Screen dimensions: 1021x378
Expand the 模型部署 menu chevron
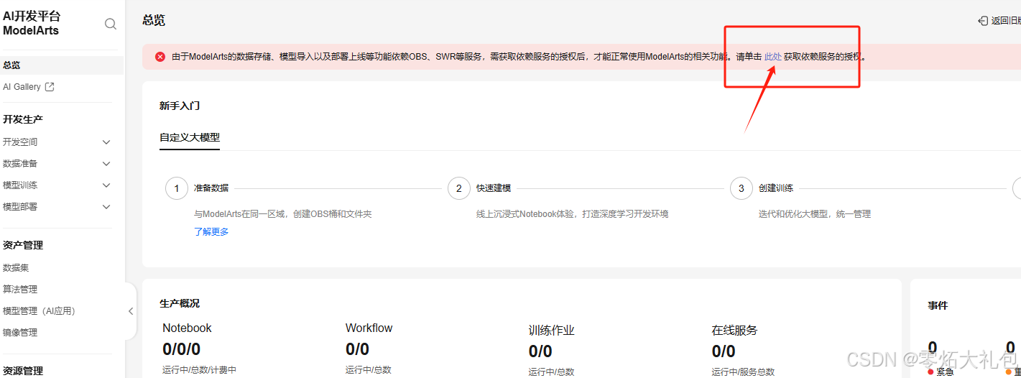pyautogui.click(x=106, y=207)
